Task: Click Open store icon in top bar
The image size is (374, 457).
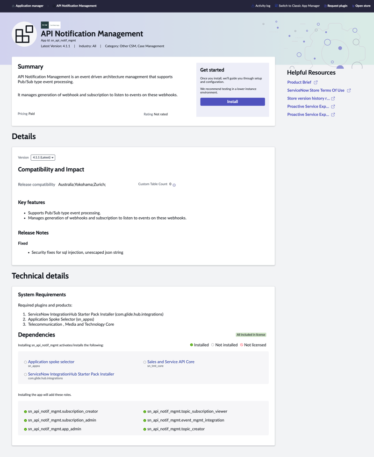Action: pos(353,6)
